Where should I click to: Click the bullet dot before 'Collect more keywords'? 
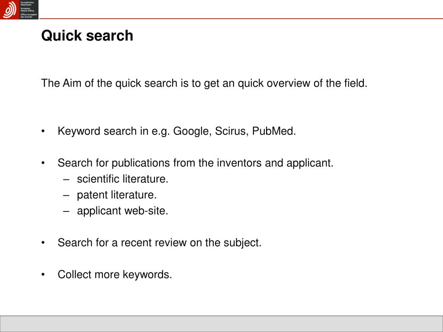(x=43, y=275)
